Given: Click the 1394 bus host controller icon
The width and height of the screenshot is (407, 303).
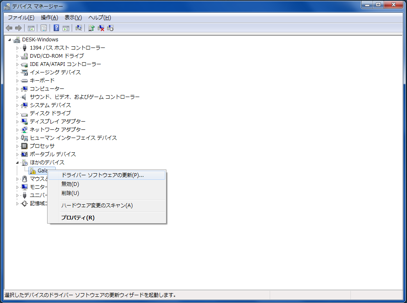Looking at the screenshot, I should [x=25, y=48].
